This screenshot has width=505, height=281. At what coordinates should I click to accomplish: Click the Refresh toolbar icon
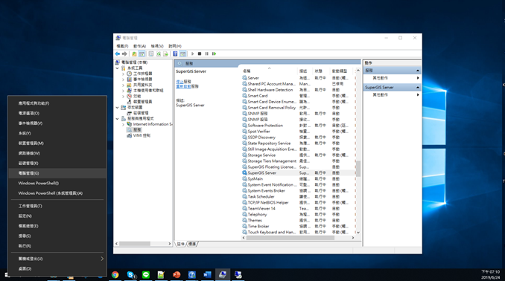159,54
